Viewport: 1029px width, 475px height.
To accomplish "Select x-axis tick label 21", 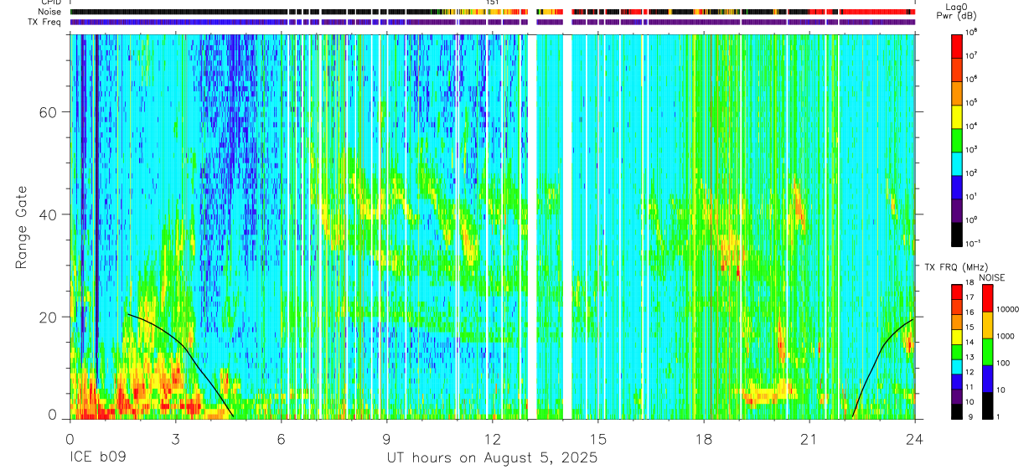I will point(809,437).
